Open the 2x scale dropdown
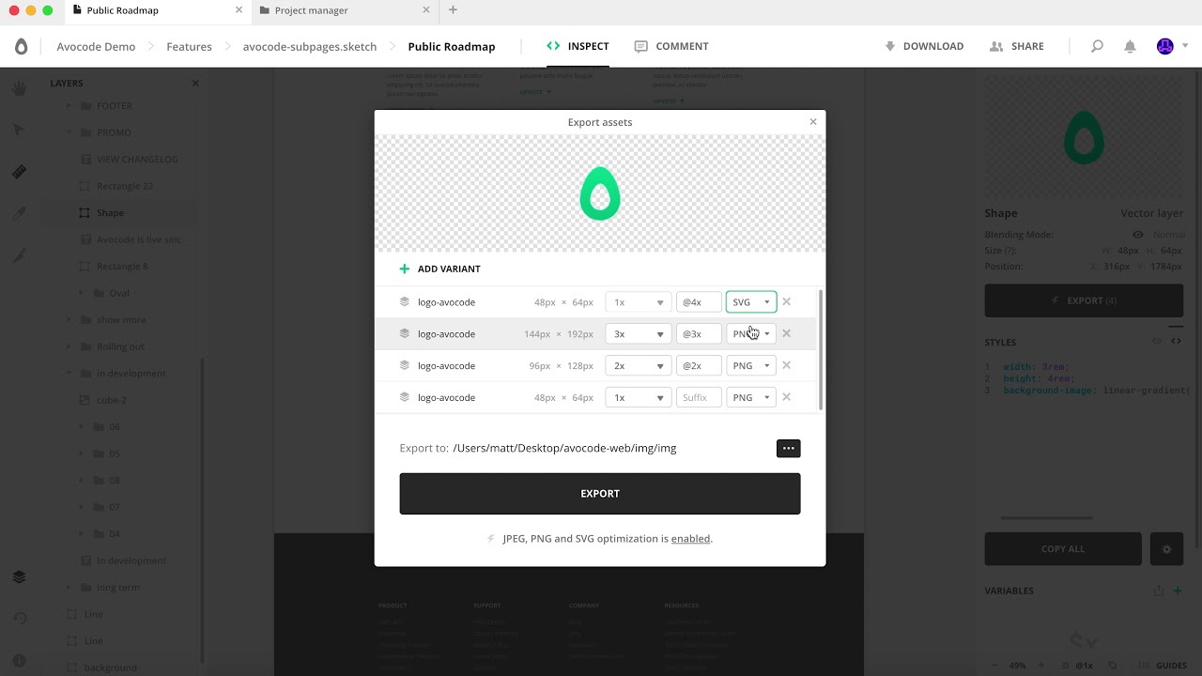 pyautogui.click(x=639, y=366)
